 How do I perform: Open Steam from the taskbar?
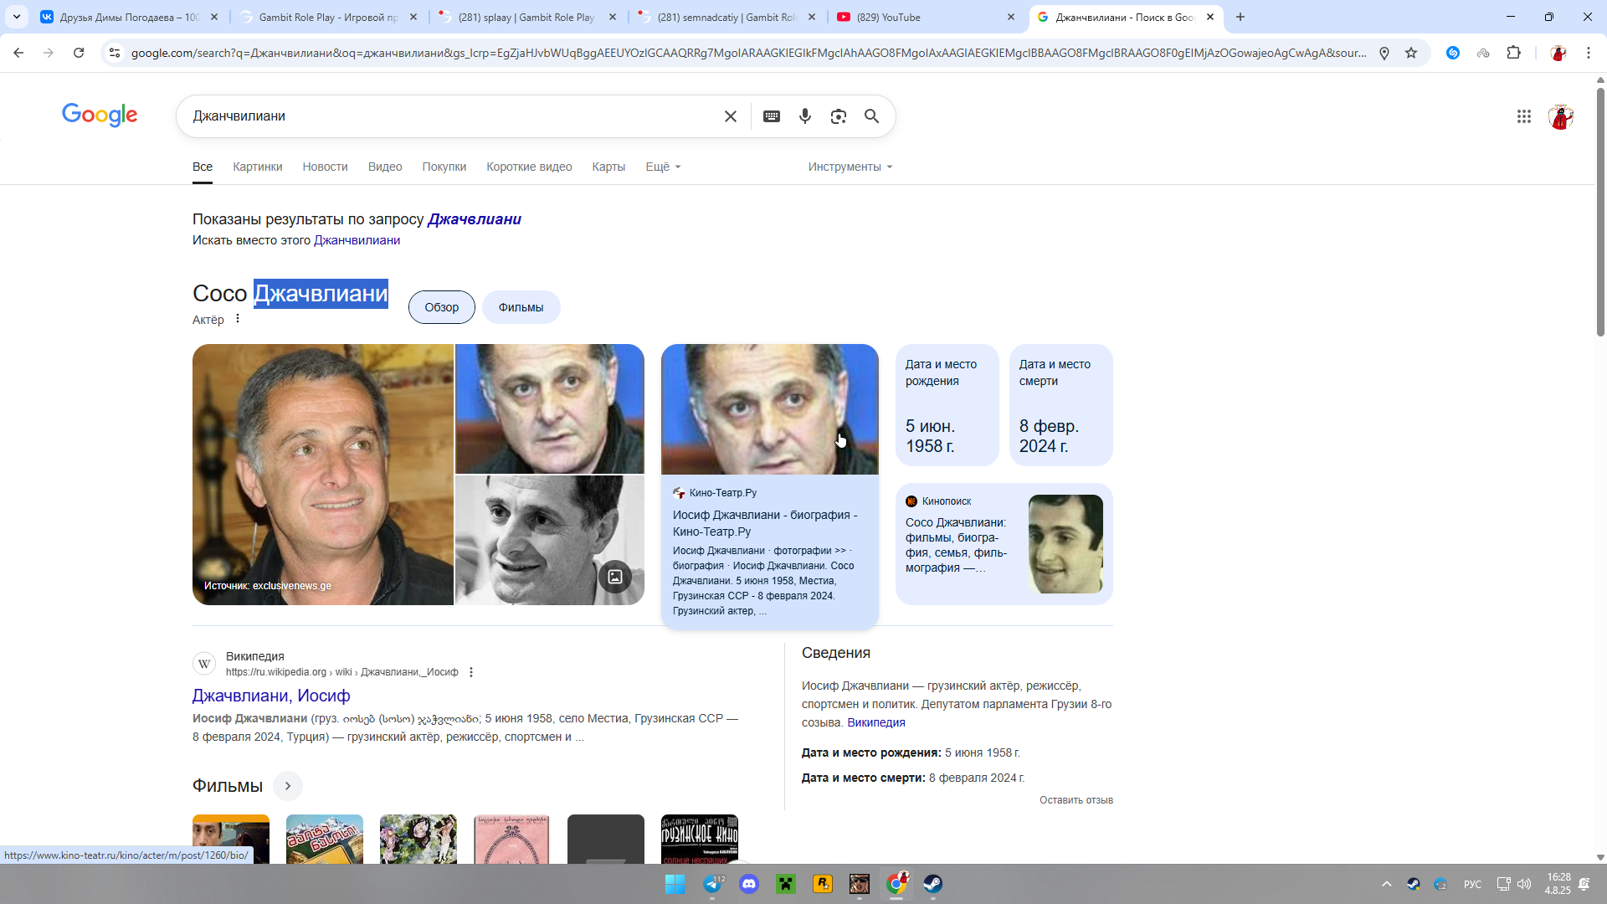point(932,884)
